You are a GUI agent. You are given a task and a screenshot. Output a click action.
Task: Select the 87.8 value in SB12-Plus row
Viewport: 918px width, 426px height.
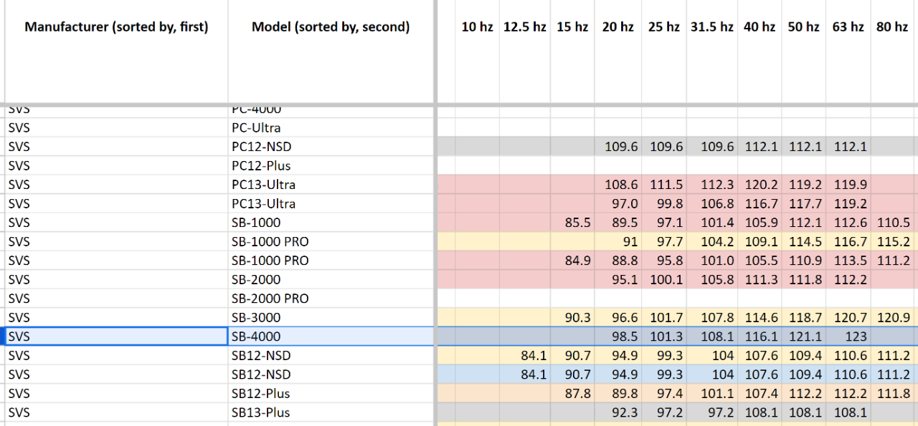[572, 393]
